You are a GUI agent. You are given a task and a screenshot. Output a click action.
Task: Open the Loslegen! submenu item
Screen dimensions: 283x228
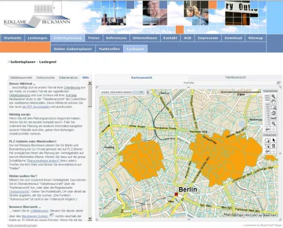[x=135, y=49]
